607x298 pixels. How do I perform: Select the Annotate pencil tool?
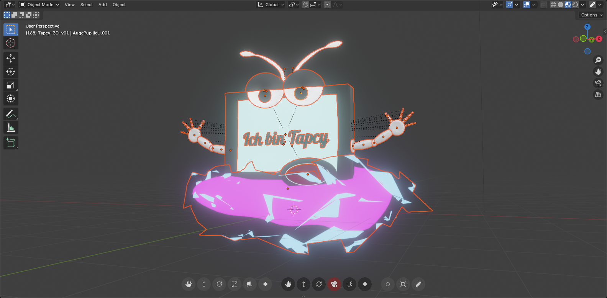pyautogui.click(x=11, y=114)
